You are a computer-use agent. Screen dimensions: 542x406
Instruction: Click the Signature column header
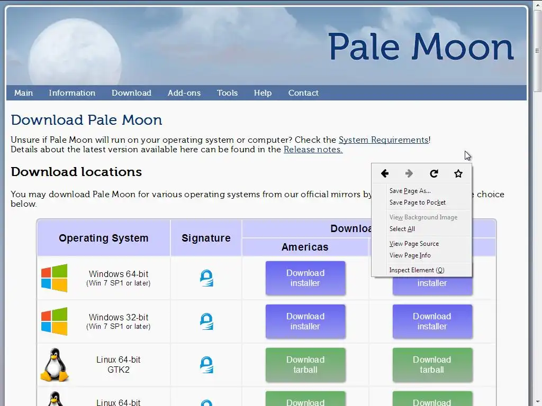point(206,238)
